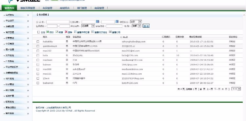
Task: Open the 商城留言 tab
Action: point(65,8)
